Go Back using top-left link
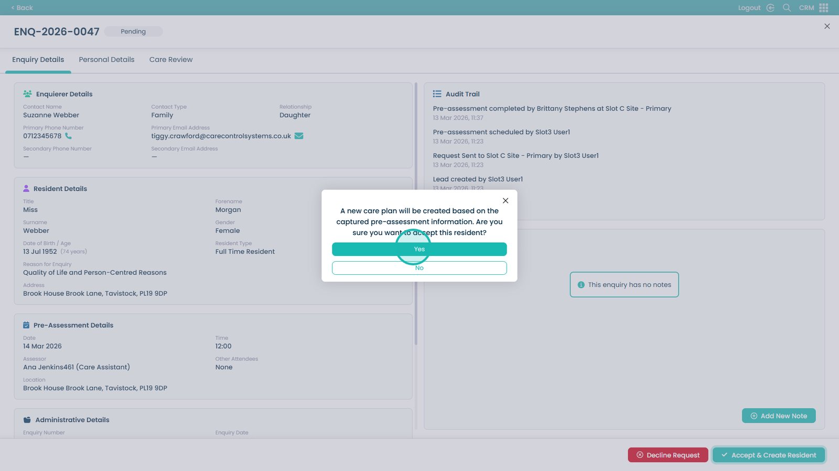 22,8
